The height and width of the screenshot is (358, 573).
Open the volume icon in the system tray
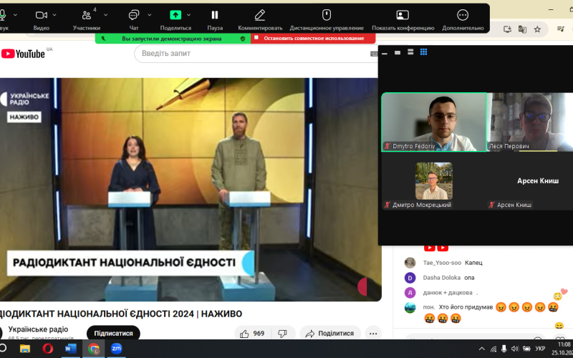[515, 349]
